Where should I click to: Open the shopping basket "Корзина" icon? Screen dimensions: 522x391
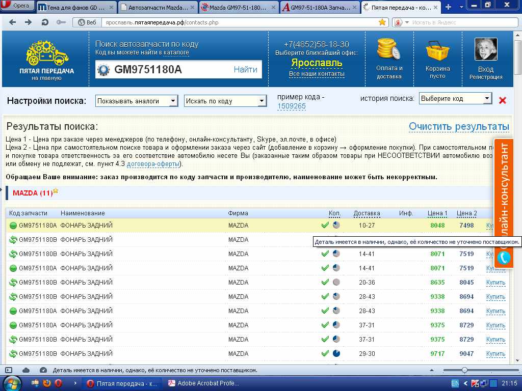437,50
